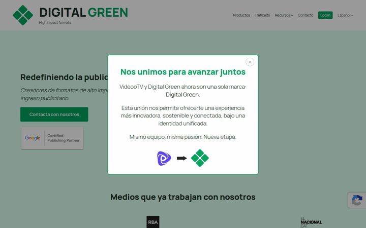Click the green Digital Green logo in popup
The image size is (366, 228).
pyautogui.click(x=200, y=158)
